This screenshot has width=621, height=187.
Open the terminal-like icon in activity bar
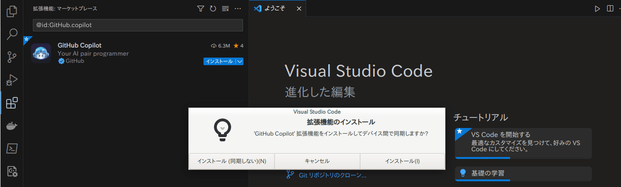click(11, 149)
